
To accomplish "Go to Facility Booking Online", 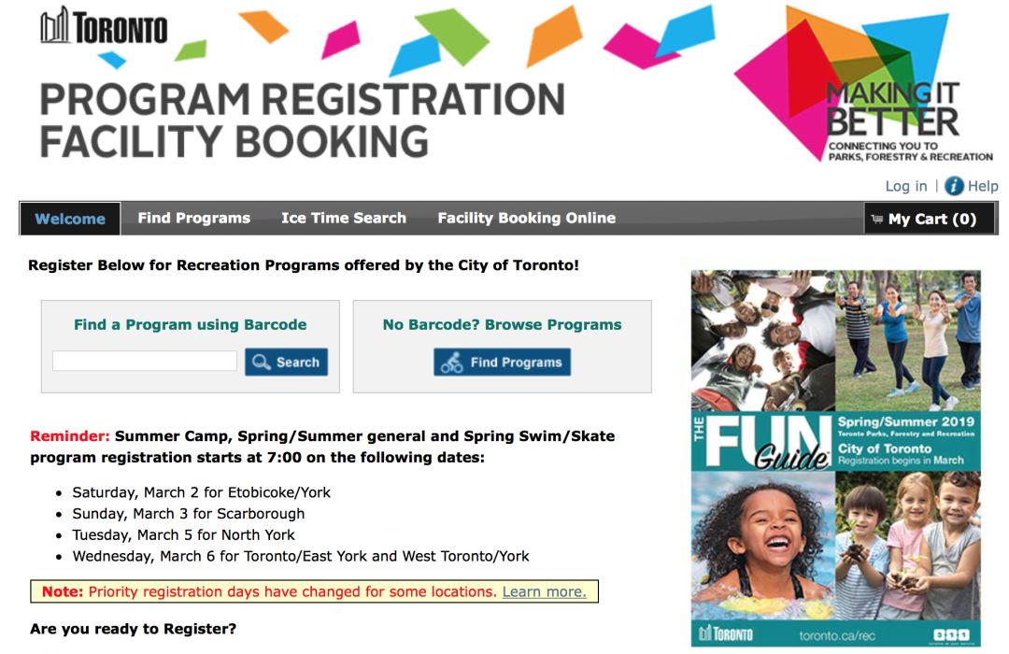I will [x=526, y=219].
